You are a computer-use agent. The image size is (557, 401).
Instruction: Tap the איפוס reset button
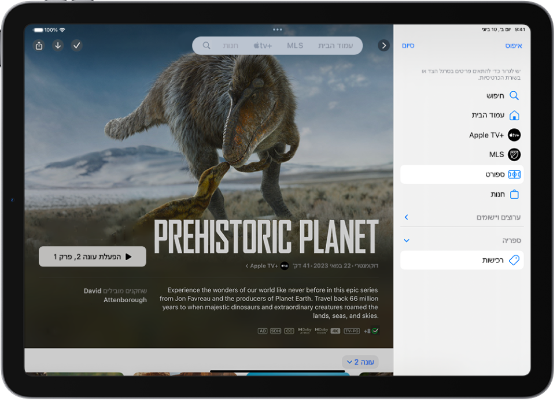(x=513, y=46)
